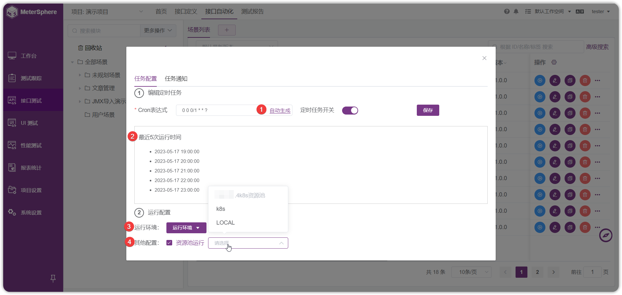Open the 运行环境 dropdown button
Screen dimensions: 622x295
pyautogui.click(x=186, y=228)
